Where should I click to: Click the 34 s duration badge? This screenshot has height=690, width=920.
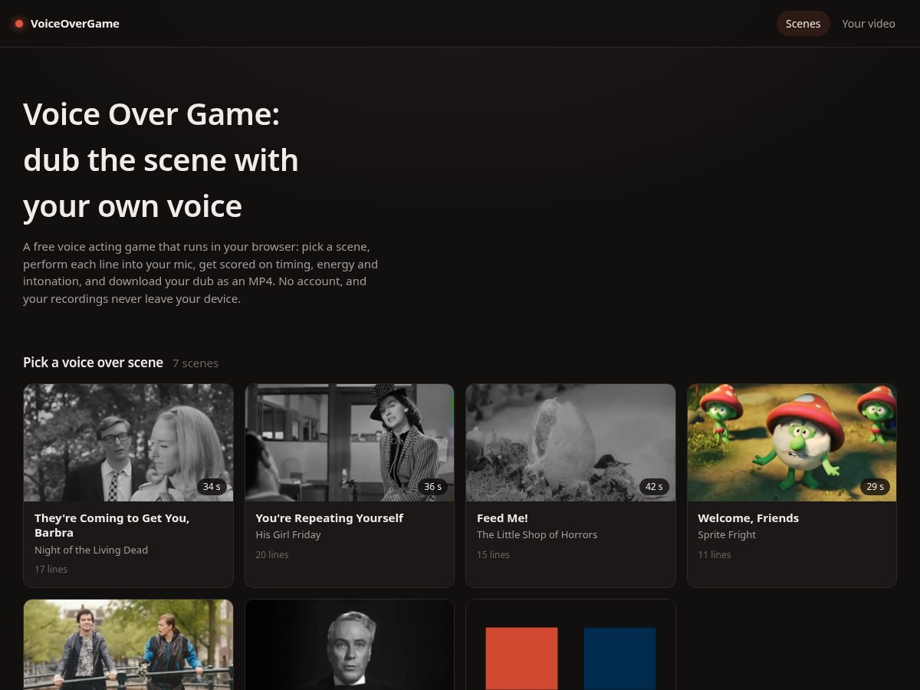click(x=212, y=487)
